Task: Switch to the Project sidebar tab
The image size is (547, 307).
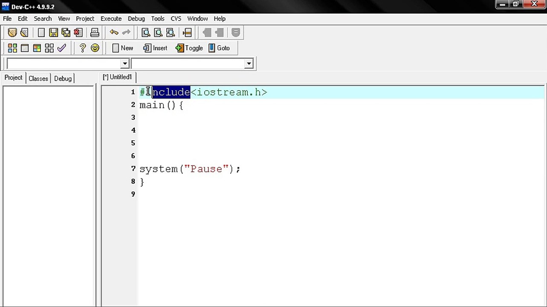Action: (13, 78)
